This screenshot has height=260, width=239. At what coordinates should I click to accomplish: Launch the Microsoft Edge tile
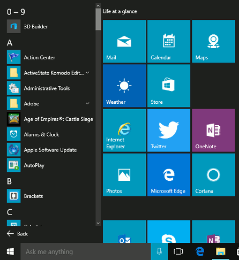click(169, 175)
